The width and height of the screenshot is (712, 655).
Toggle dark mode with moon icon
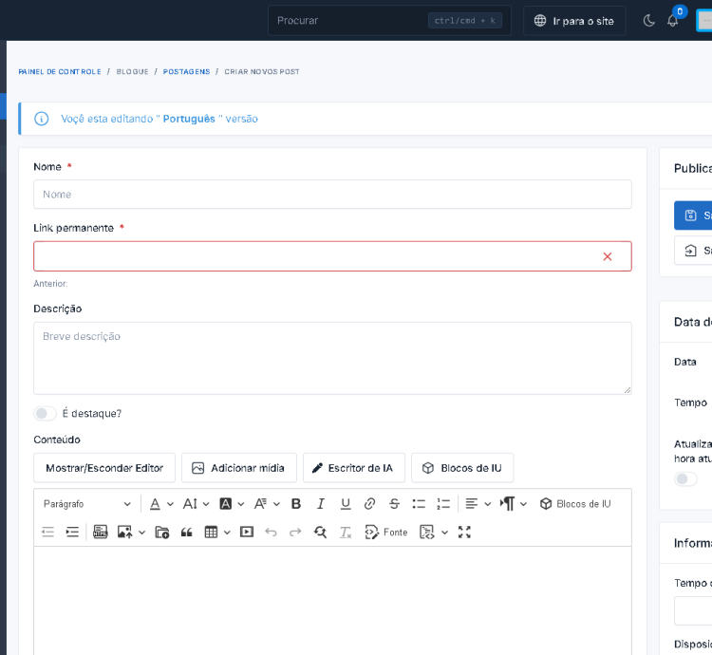[649, 21]
